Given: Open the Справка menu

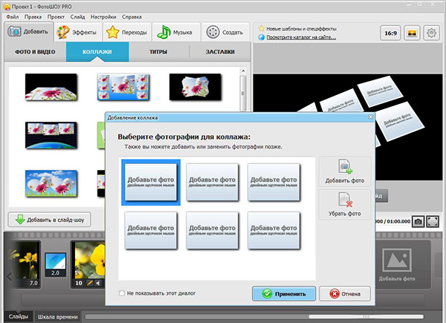Looking at the screenshot, I should pos(132,17).
